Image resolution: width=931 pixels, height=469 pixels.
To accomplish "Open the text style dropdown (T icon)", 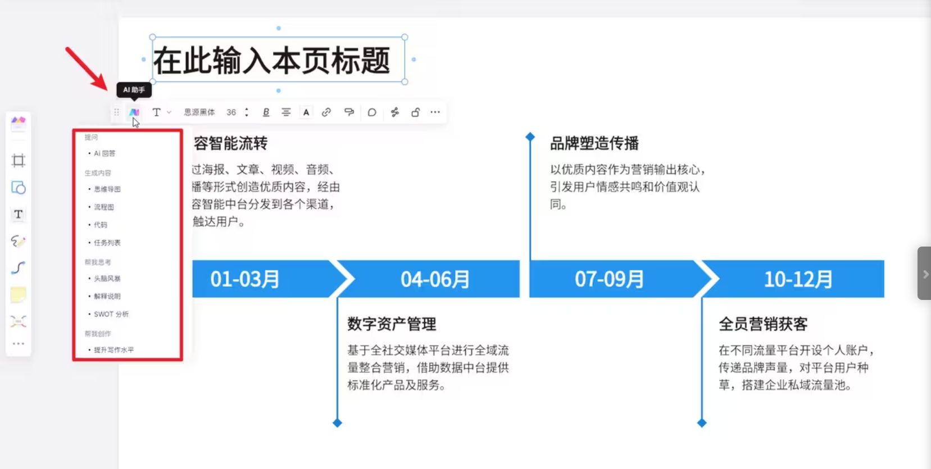I will (161, 112).
